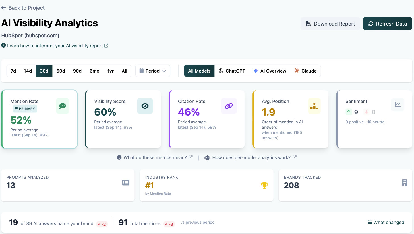This screenshot has height=234, width=414.
Task: Click the PRIMARY flag badge
Action: 25,108
